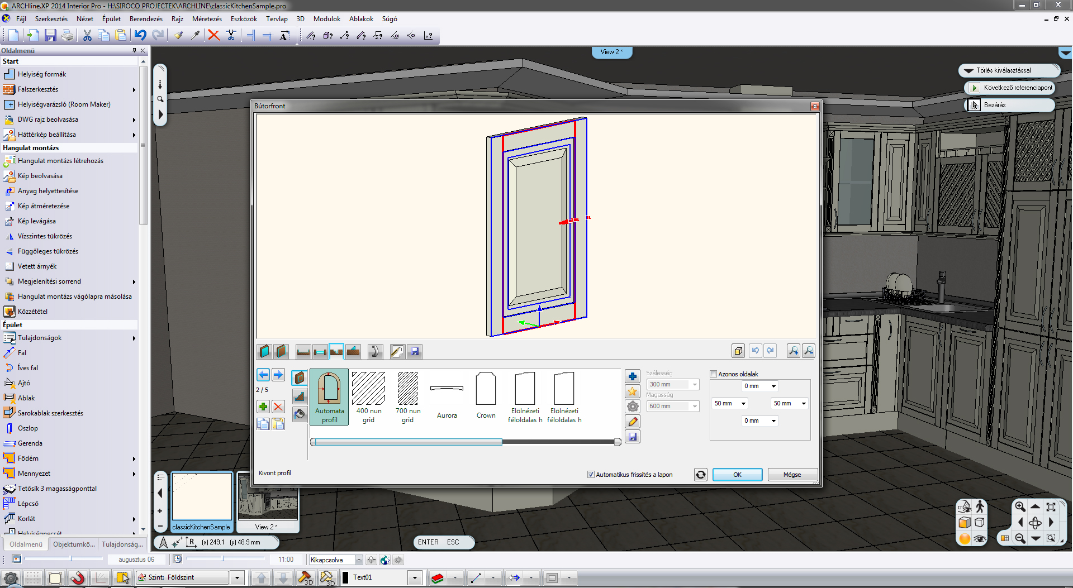Click the profile list horizontal scrollbar
The height and width of the screenshot is (588, 1073).
pyautogui.click(x=408, y=442)
